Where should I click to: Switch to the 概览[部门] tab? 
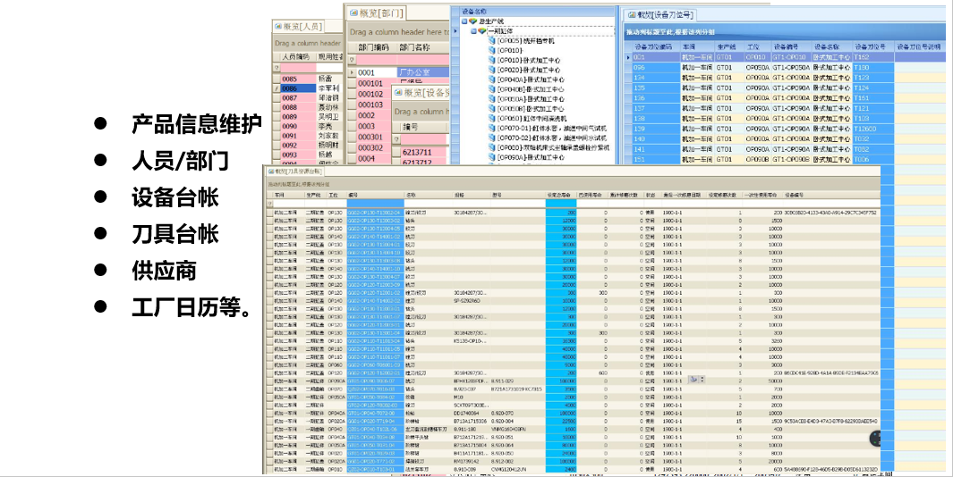379,13
